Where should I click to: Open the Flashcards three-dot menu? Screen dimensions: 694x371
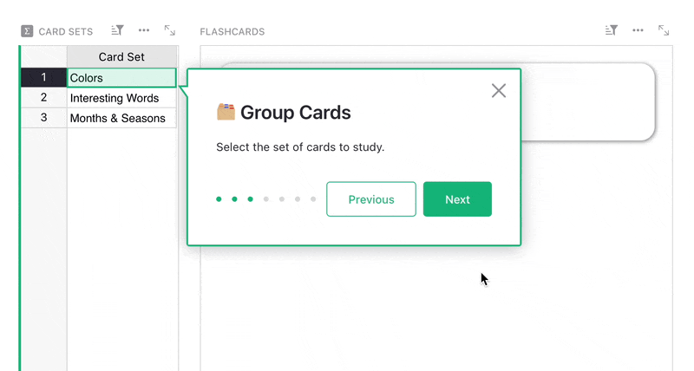tap(638, 30)
